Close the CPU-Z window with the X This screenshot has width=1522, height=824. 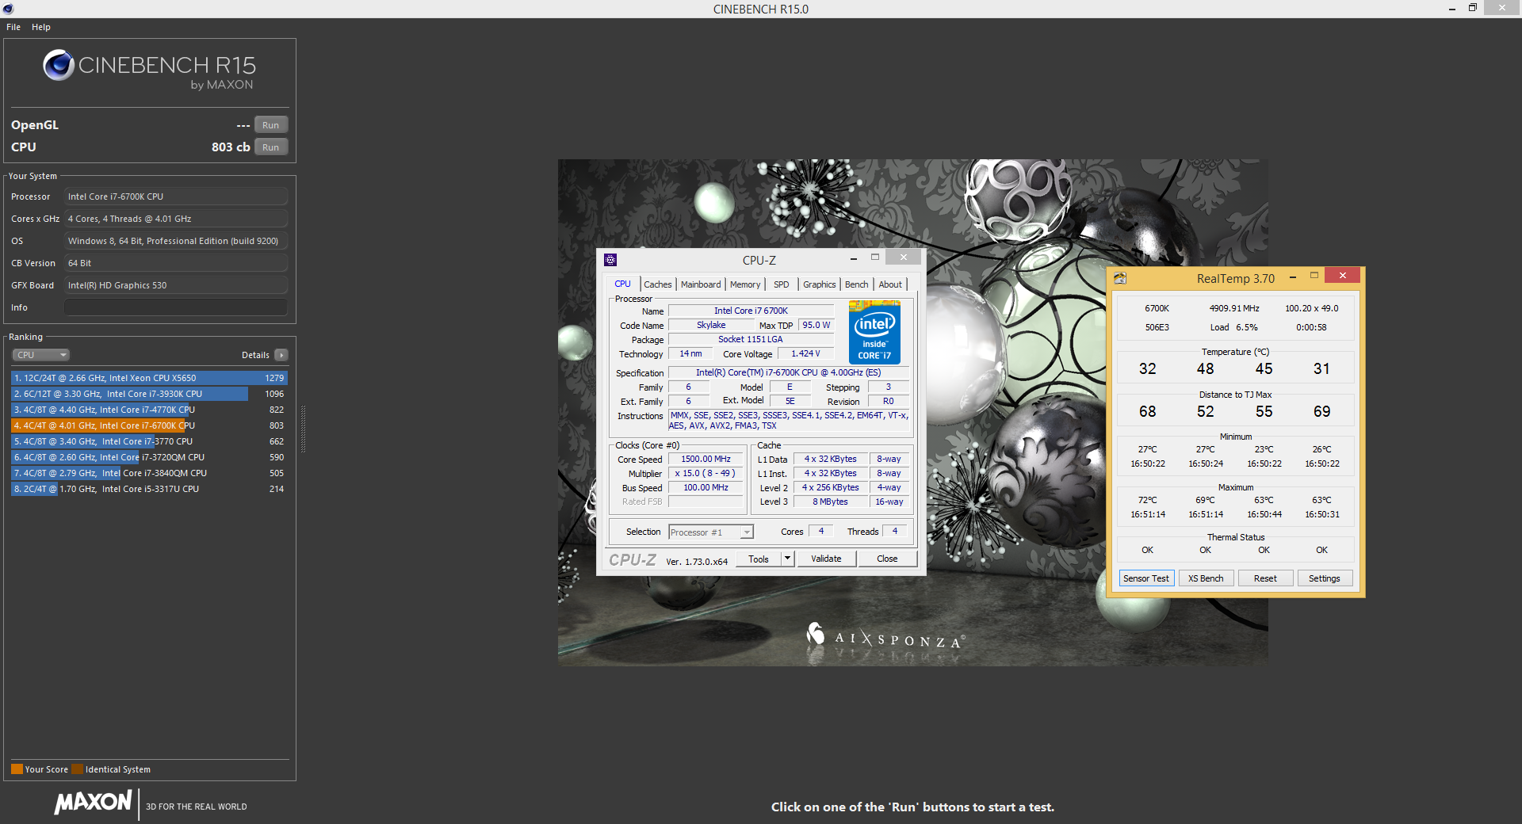pyautogui.click(x=903, y=257)
